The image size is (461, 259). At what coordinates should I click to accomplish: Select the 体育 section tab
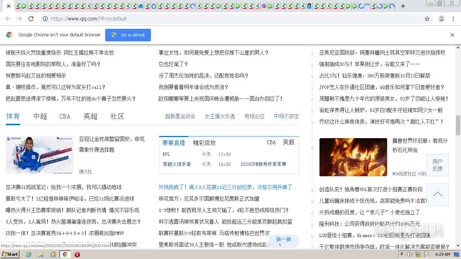tap(13, 116)
